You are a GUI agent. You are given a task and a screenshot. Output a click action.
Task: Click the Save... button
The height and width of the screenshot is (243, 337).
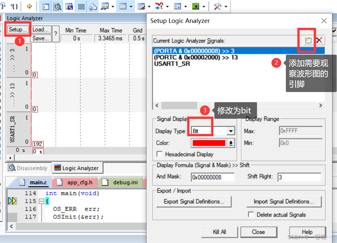point(41,38)
